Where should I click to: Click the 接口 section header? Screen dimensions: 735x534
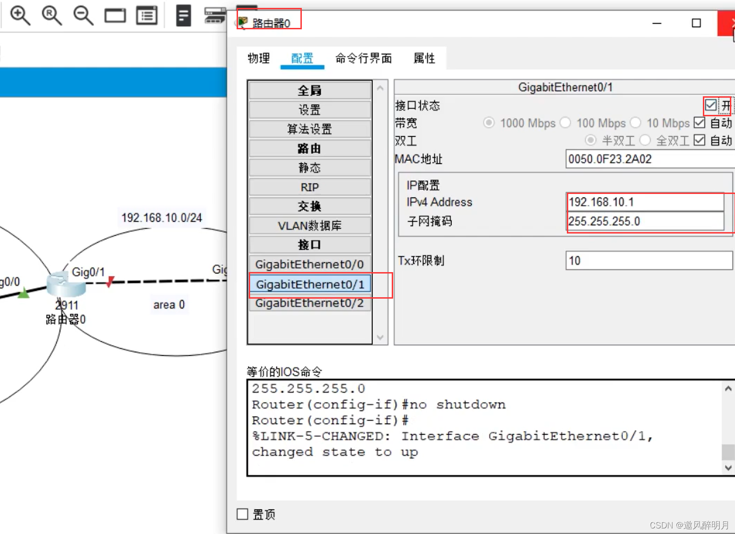tap(310, 245)
